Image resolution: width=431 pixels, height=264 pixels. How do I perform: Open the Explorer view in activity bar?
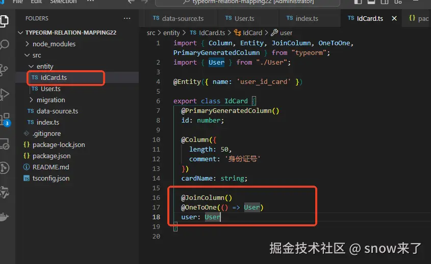(x=4, y=21)
